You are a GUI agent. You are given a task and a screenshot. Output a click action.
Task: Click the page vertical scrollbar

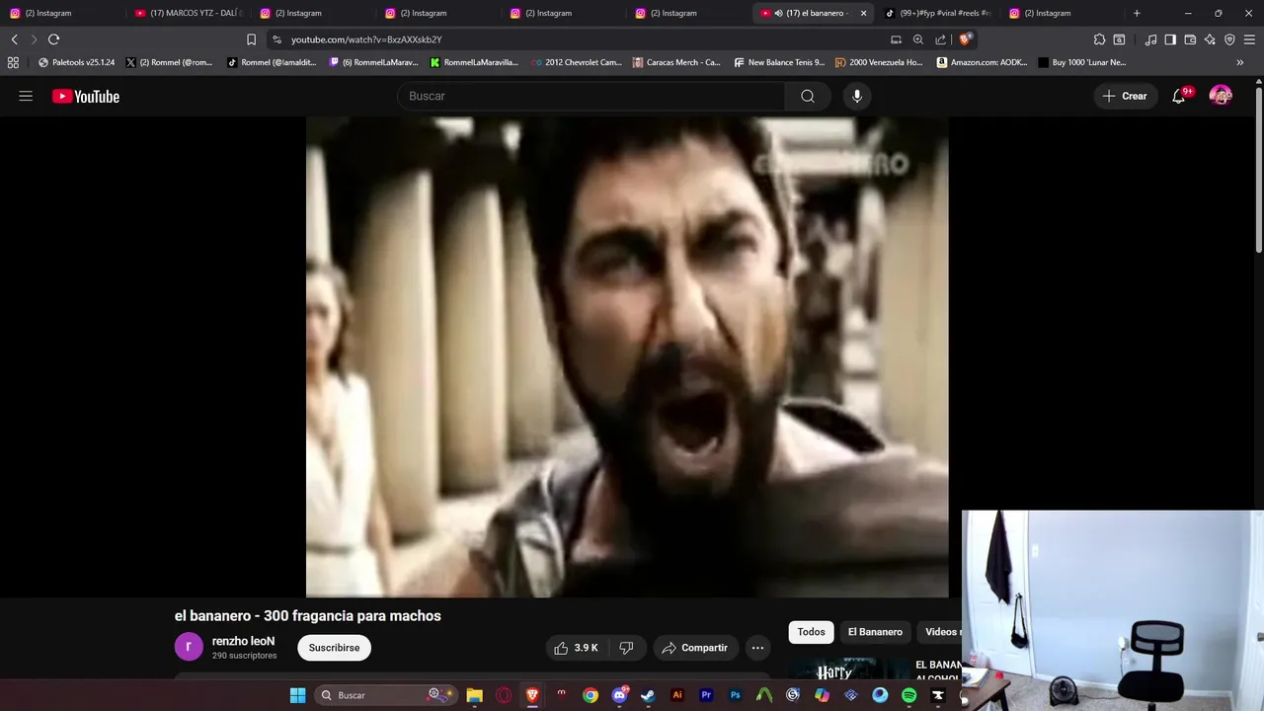pos(1259,168)
